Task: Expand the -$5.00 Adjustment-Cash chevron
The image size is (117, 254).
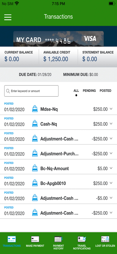Action: pos(111,198)
